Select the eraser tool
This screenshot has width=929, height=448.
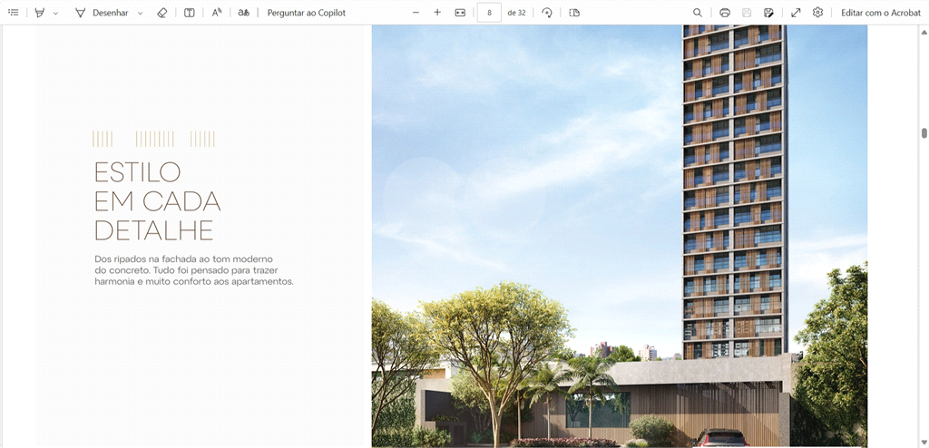(162, 13)
